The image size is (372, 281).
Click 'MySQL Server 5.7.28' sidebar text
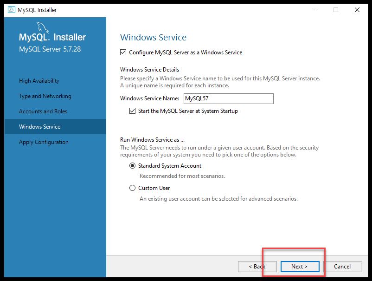(x=50, y=49)
